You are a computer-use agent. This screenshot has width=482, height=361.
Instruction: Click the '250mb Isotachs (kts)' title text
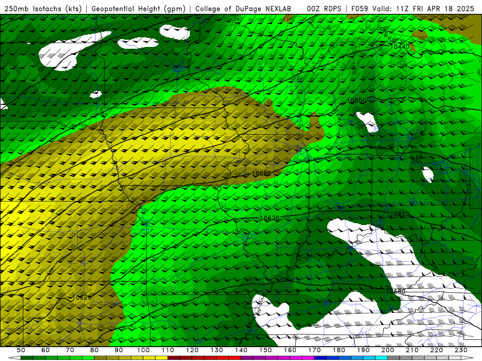(43, 9)
